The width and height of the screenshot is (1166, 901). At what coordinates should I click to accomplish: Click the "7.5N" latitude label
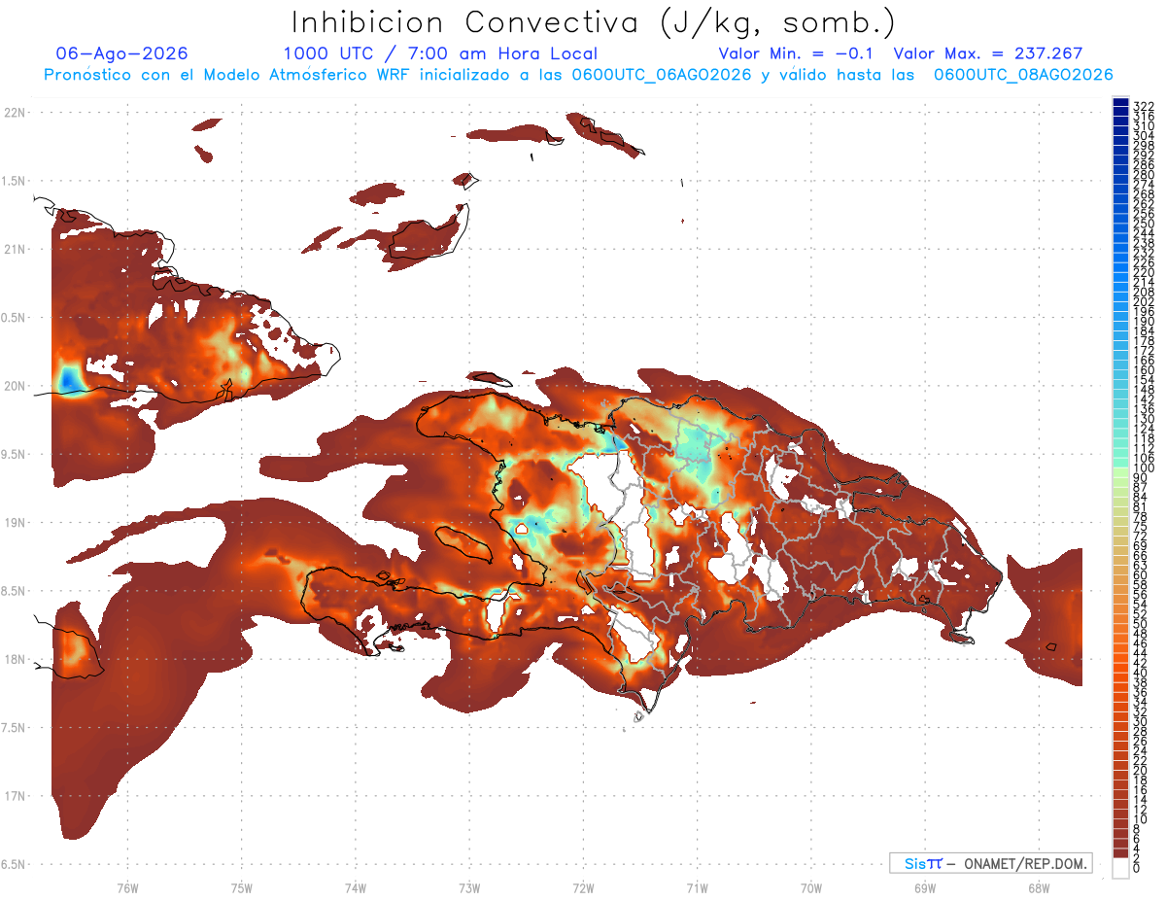click(15, 727)
